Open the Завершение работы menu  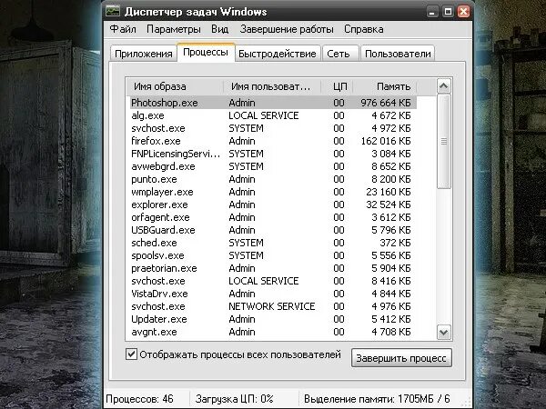[287, 29]
